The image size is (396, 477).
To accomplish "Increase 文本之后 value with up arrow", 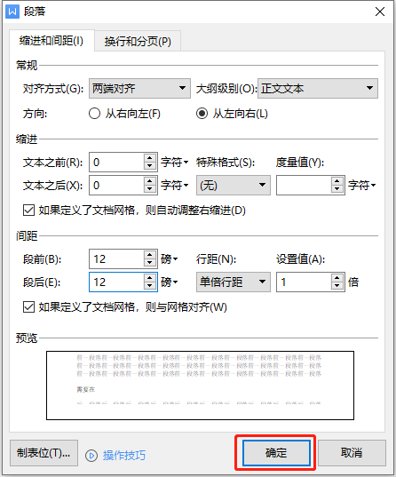I will (x=150, y=181).
